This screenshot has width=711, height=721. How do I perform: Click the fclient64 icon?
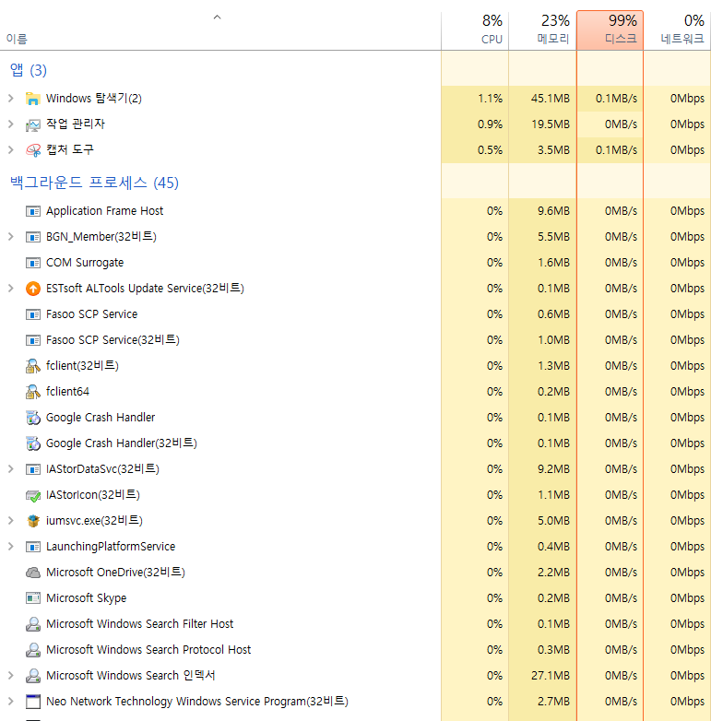click(x=32, y=392)
